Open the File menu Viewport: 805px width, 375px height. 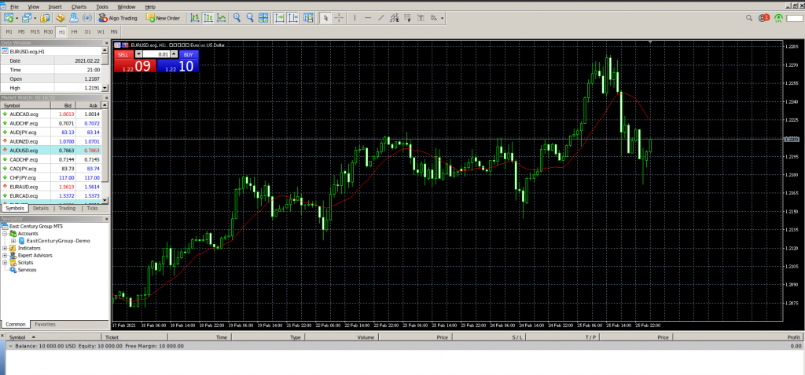point(14,6)
